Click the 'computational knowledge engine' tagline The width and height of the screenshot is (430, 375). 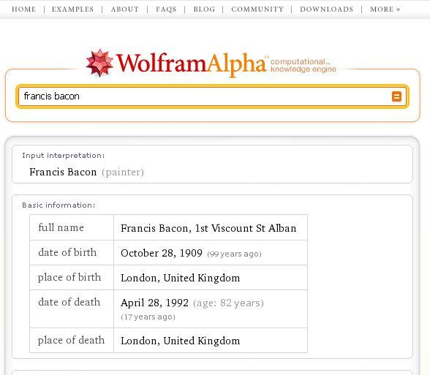[x=303, y=65]
